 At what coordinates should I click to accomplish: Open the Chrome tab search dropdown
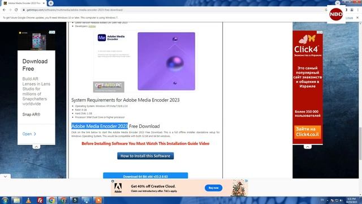click(338, 3)
